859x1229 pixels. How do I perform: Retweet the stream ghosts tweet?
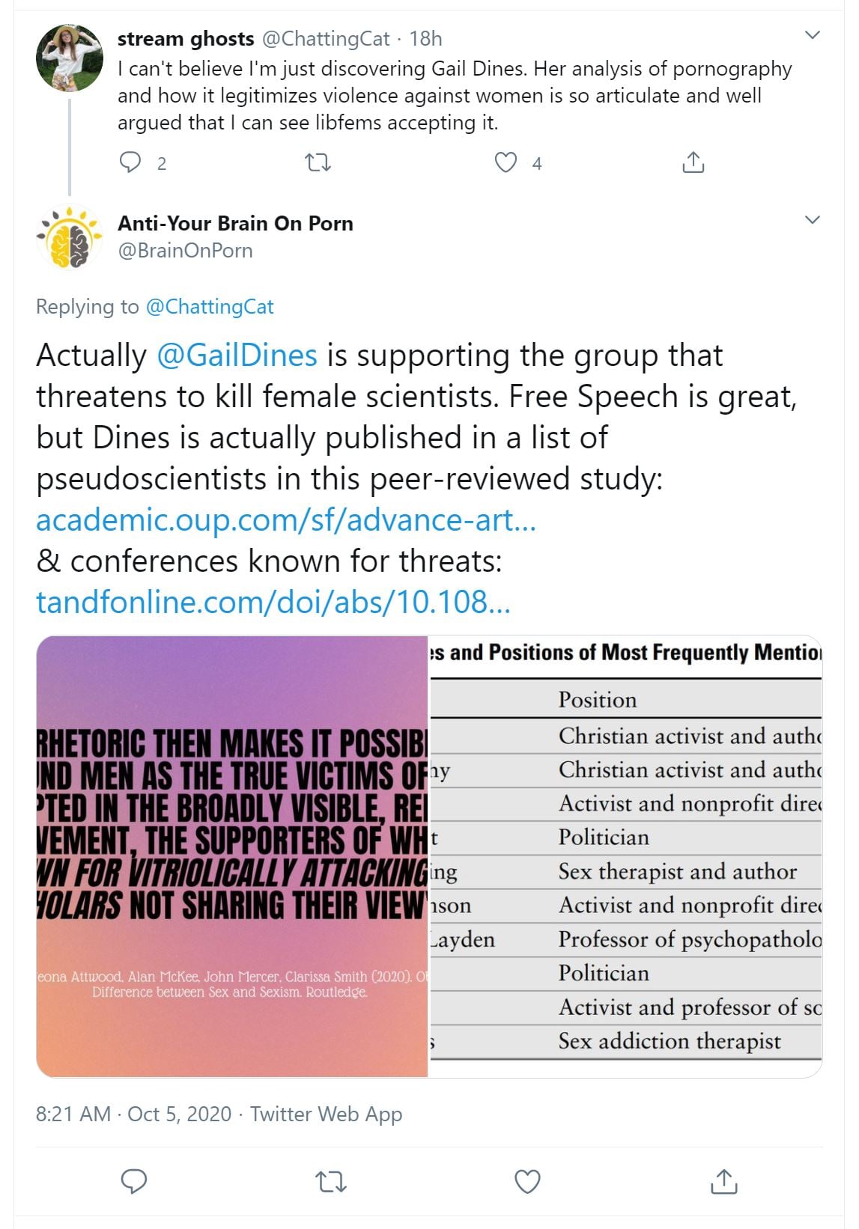tap(319, 162)
